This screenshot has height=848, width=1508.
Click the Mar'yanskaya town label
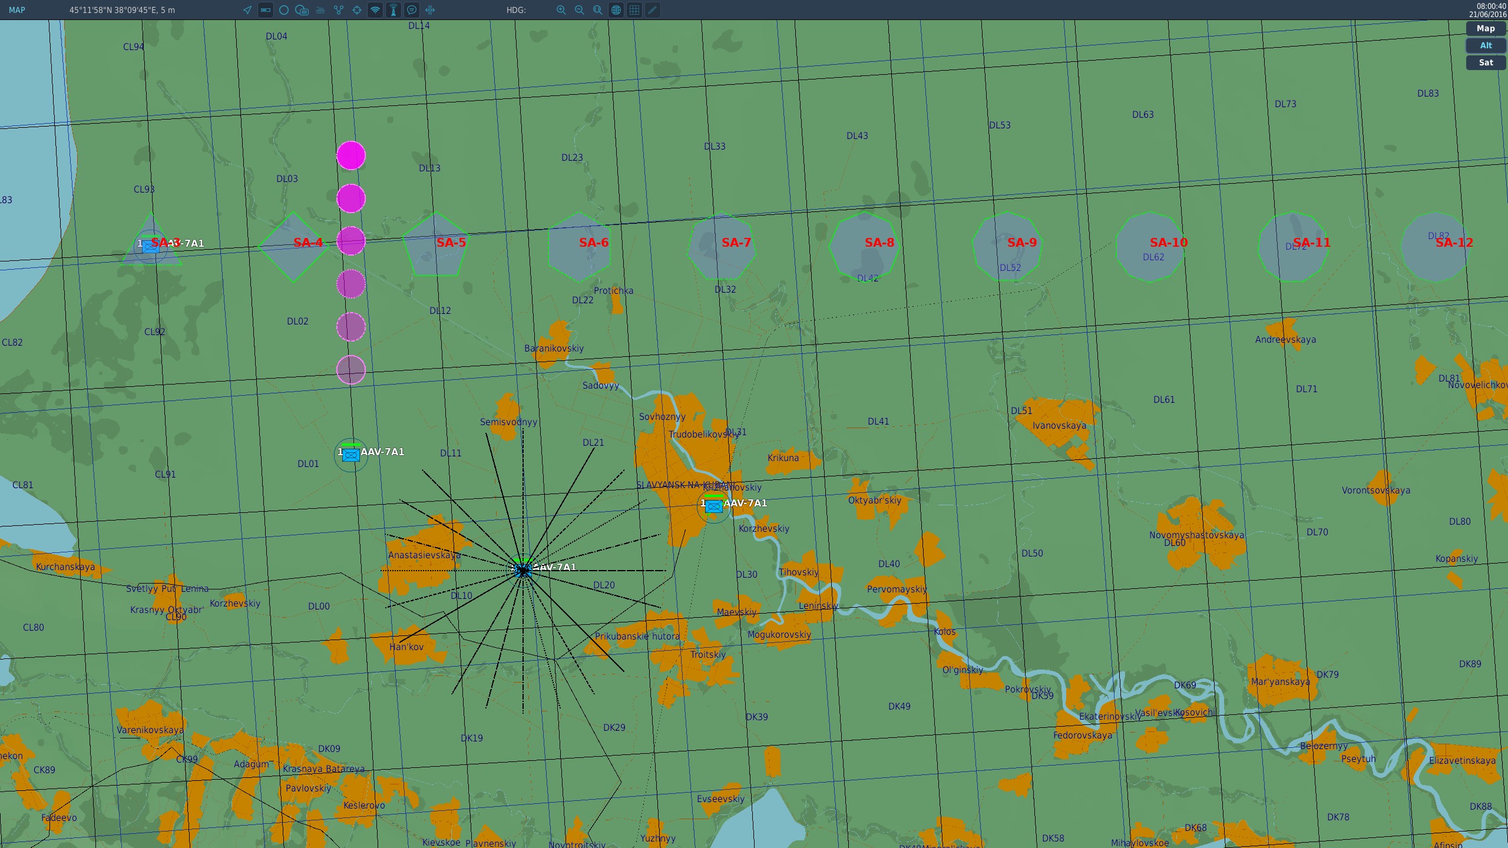(x=1281, y=681)
